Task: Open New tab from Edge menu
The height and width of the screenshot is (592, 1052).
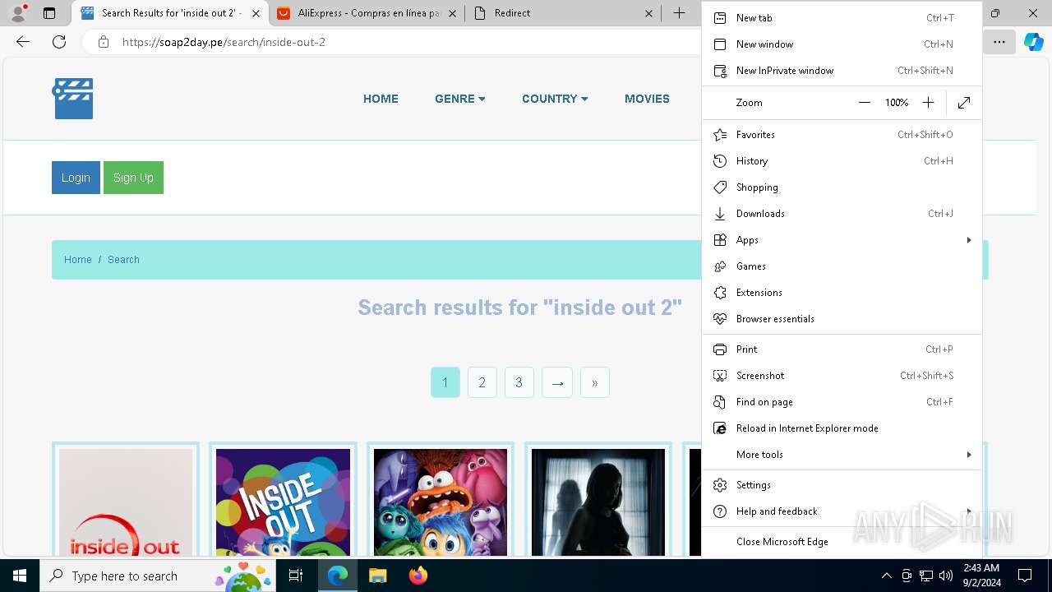Action: pyautogui.click(x=842, y=18)
